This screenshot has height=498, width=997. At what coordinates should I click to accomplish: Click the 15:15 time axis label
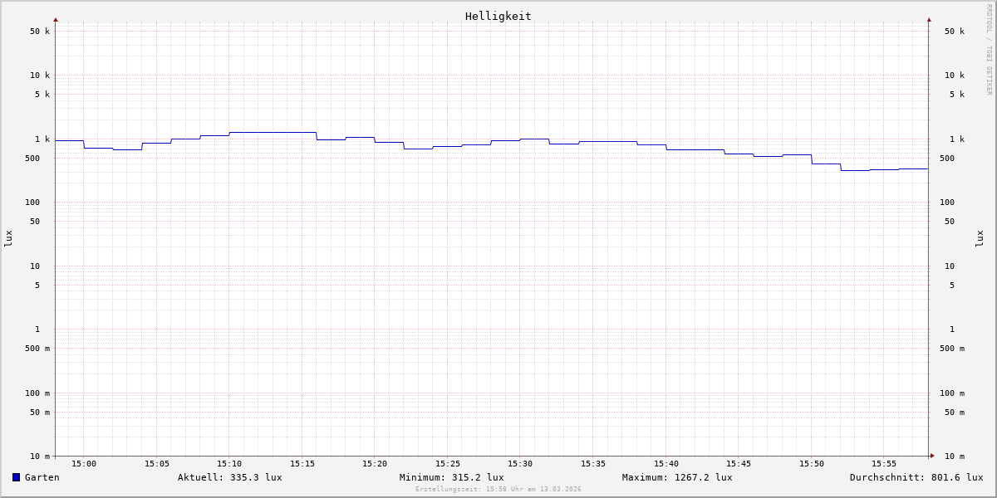[302, 464]
